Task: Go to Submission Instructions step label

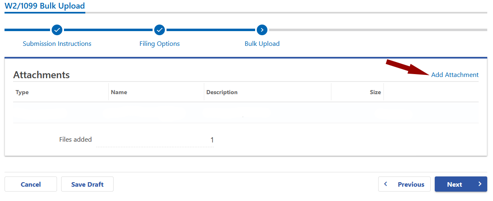Action: tap(57, 44)
